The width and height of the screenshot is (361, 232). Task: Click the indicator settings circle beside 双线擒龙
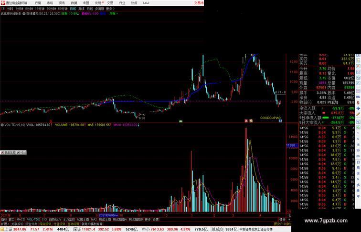pyautogui.click(x=24, y=14)
